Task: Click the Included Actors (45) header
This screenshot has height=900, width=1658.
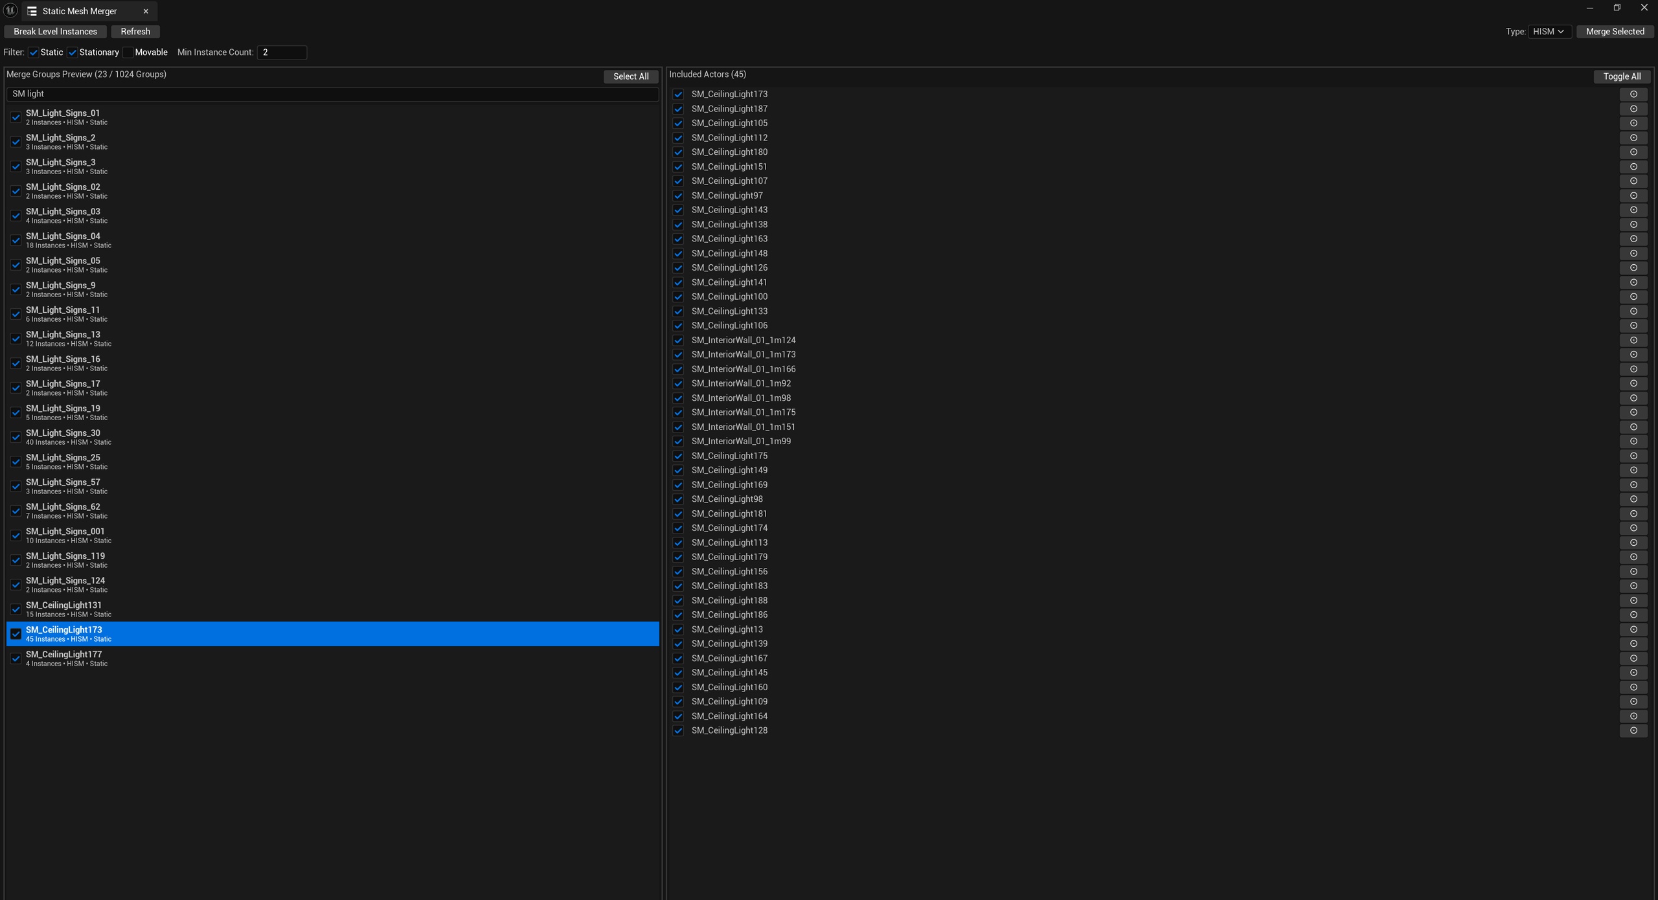Action: point(707,74)
